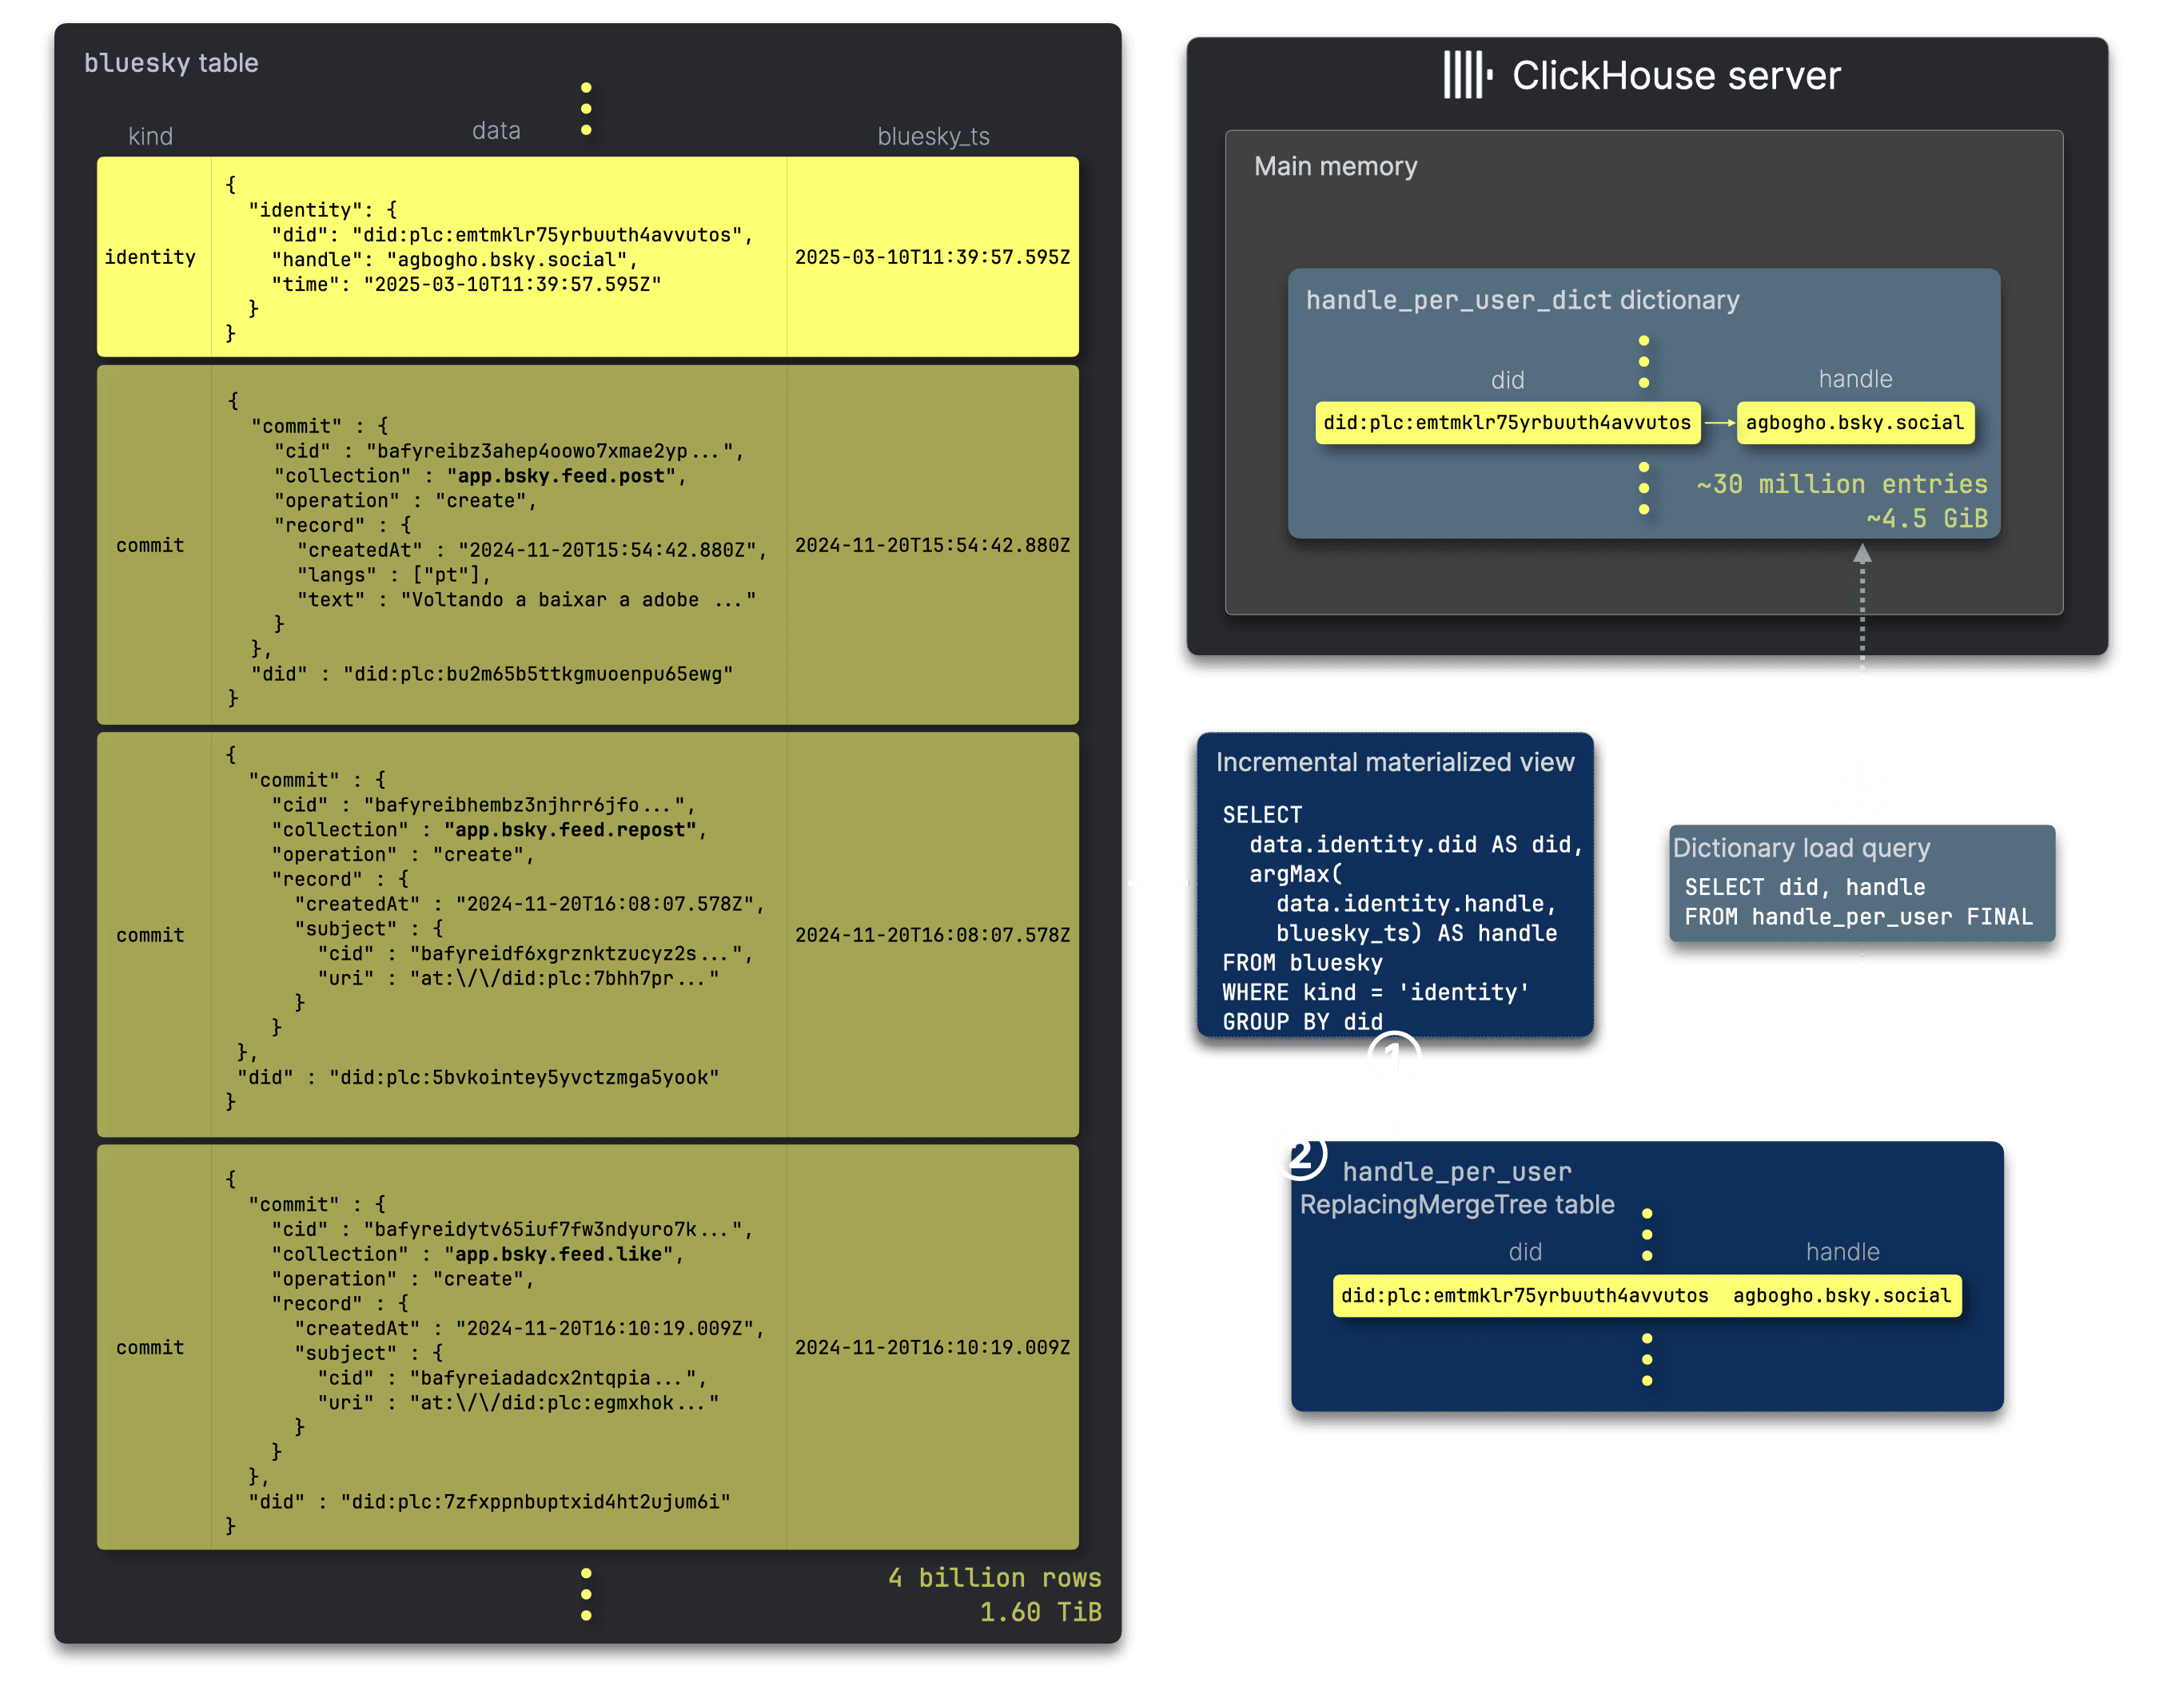The width and height of the screenshot is (2167, 1698).
Task: Click yellow dots below the bluesky table rows
Action: (x=586, y=1593)
